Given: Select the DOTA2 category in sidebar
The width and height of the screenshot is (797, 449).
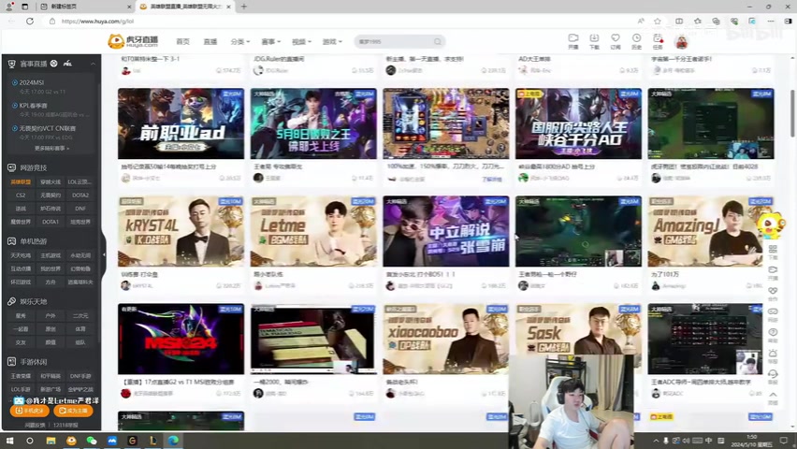Looking at the screenshot, I should pyautogui.click(x=80, y=196).
